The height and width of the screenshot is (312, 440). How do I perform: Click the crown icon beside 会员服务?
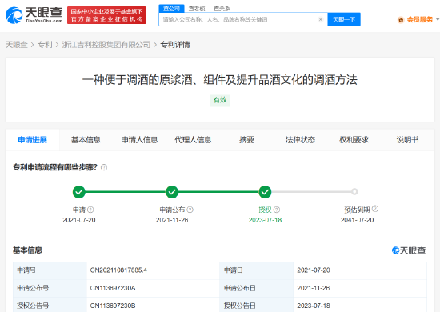coord(401,20)
